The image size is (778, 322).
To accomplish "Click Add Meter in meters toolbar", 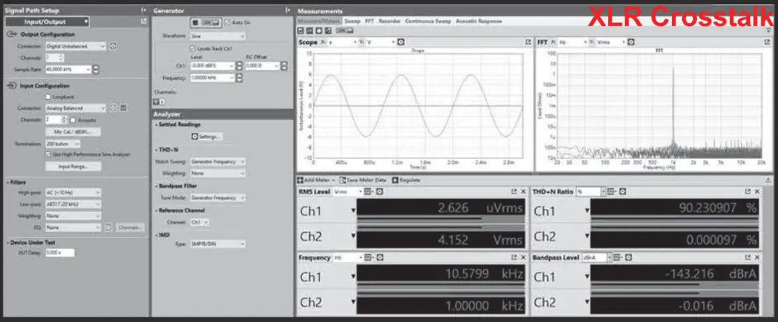I will click(300, 180).
